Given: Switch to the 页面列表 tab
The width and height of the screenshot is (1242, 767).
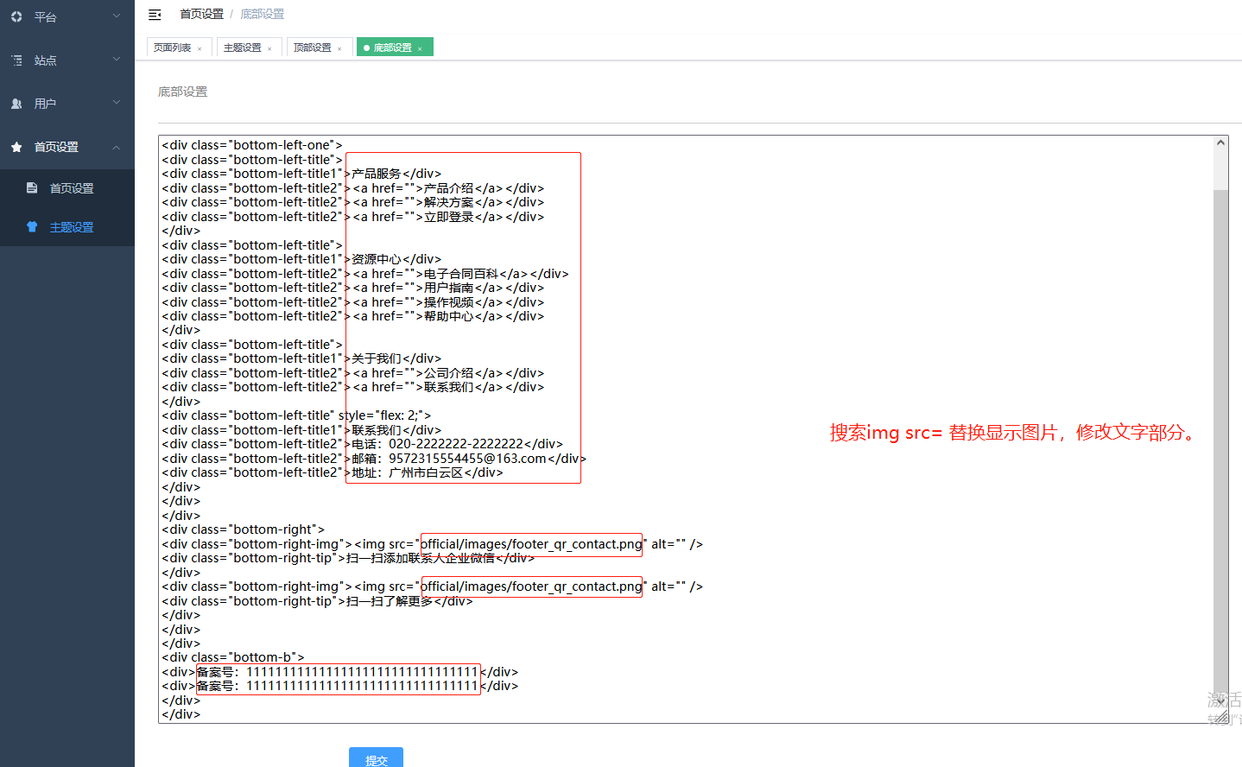Looking at the screenshot, I should coord(172,48).
